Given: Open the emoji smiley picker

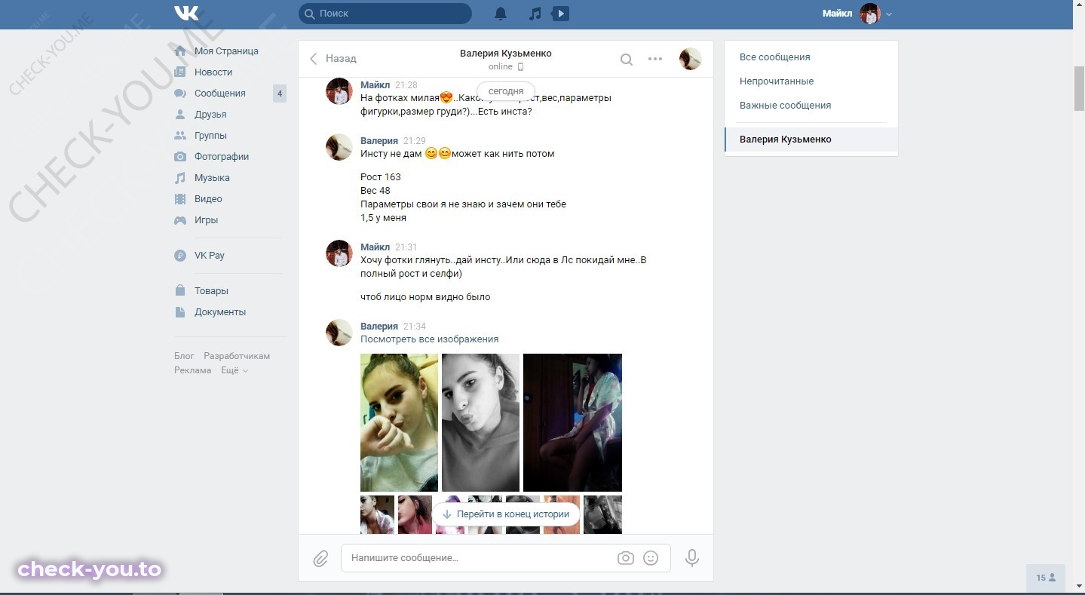Looking at the screenshot, I should (651, 558).
